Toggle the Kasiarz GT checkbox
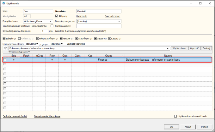 (110, 39)
